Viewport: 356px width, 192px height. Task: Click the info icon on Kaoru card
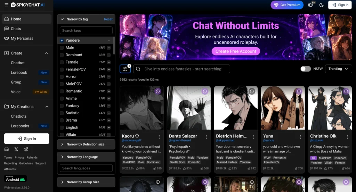(x=158, y=91)
